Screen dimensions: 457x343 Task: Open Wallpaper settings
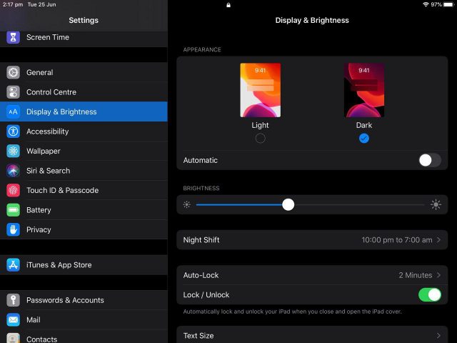click(x=84, y=151)
